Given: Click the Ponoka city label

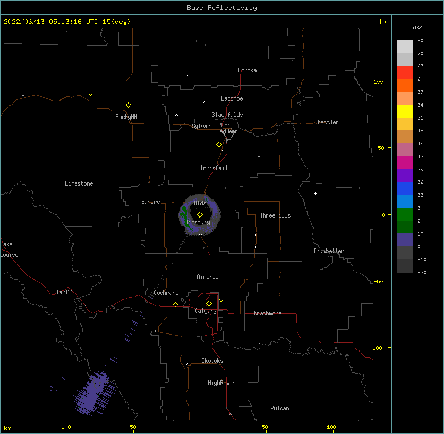Looking at the screenshot, I should tap(247, 70).
